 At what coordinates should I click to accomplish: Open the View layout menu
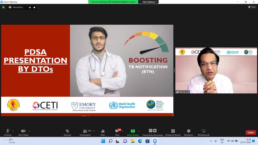point(252,7)
